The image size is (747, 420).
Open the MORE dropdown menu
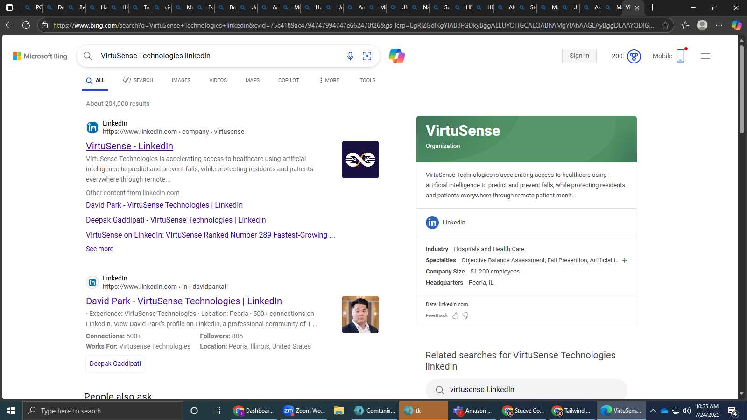coord(329,80)
